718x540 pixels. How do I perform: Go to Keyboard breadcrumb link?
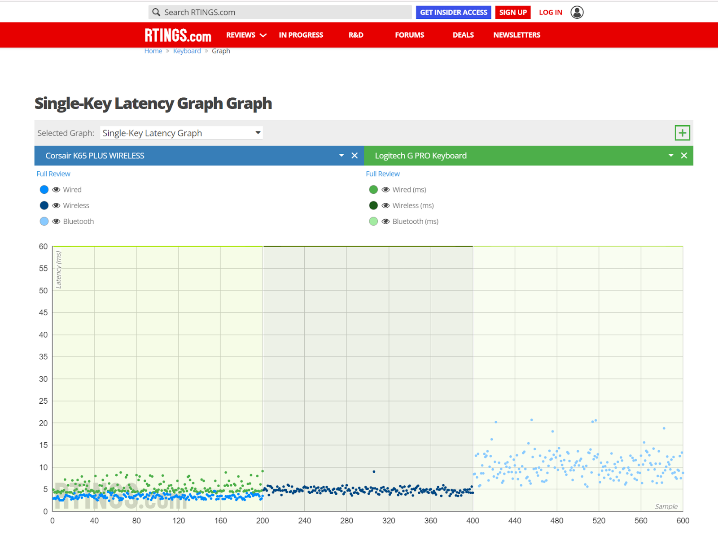(x=187, y=51)
